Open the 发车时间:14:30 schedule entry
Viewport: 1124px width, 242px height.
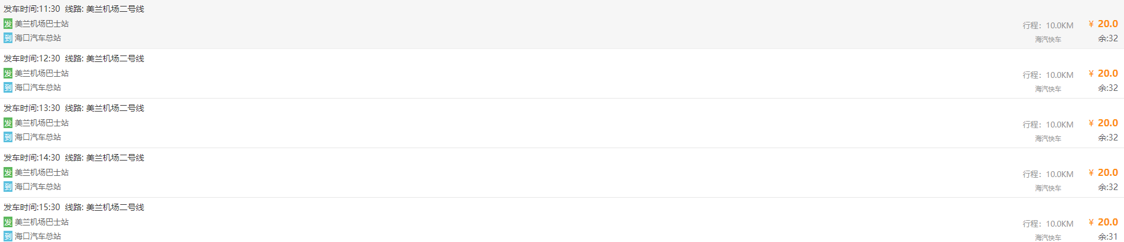click(x=32, y=158)
